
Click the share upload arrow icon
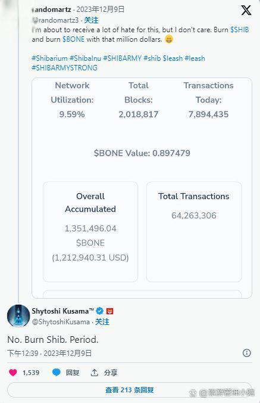(x=95, y=373)
